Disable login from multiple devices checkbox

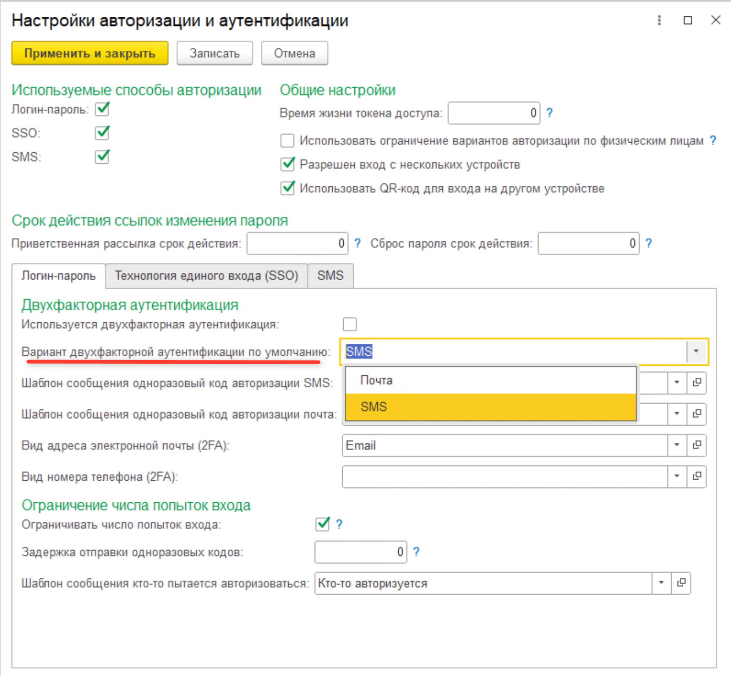[288, 164]
